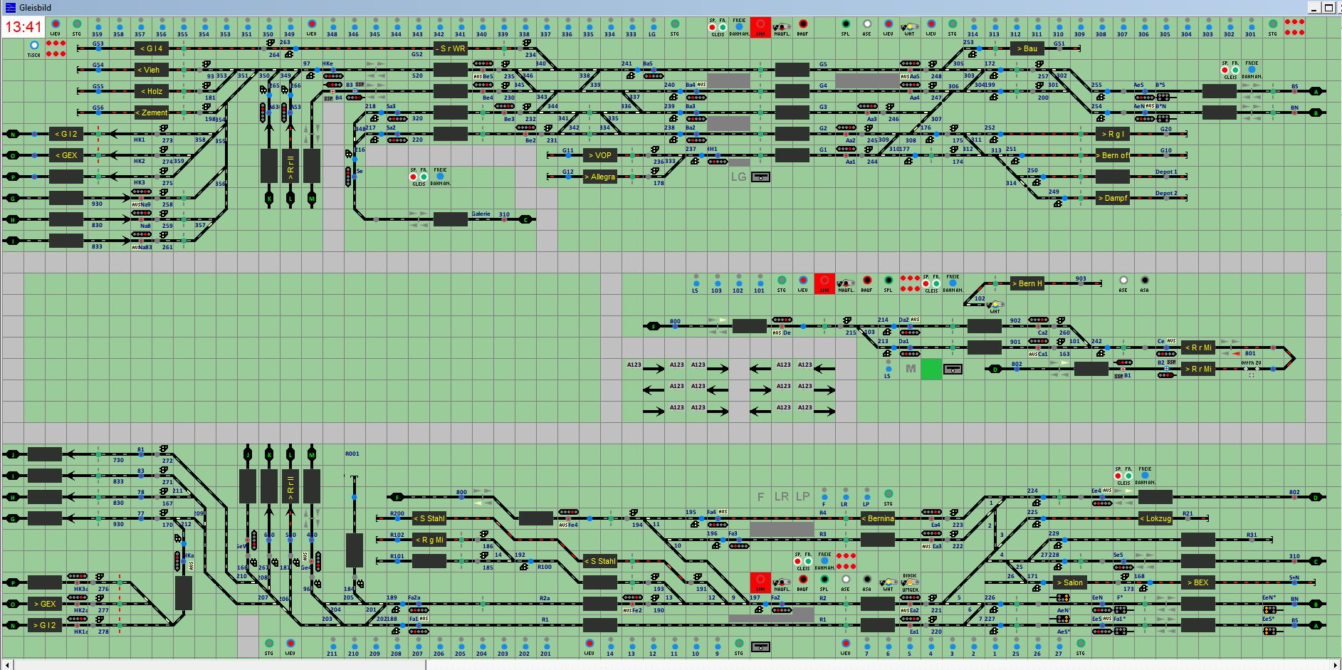Select the '< Zement' track label

(152, 112)
